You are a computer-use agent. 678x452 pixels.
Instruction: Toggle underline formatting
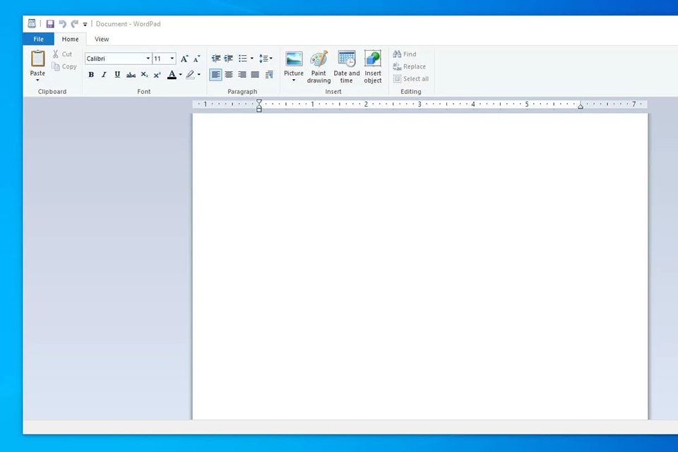(x=117, y=74)
